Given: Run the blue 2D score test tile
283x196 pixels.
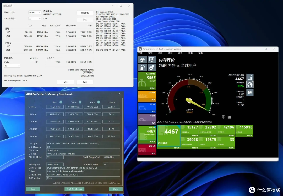Looking at the screenshot, I should tap(147, 108).
